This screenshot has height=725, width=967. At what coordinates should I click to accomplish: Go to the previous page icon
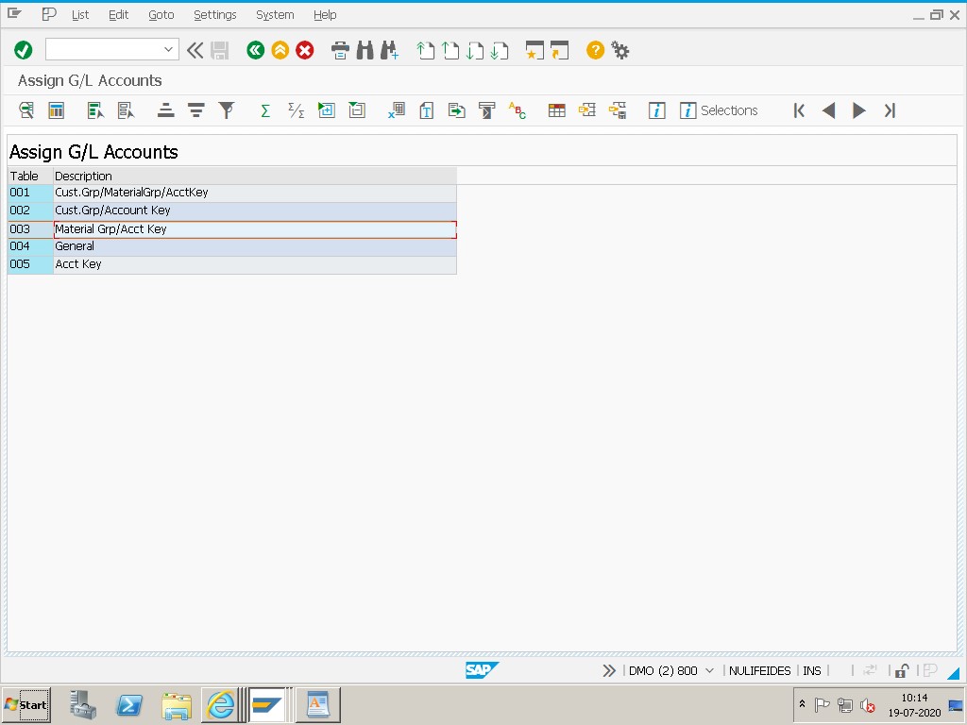click(450, 50)
